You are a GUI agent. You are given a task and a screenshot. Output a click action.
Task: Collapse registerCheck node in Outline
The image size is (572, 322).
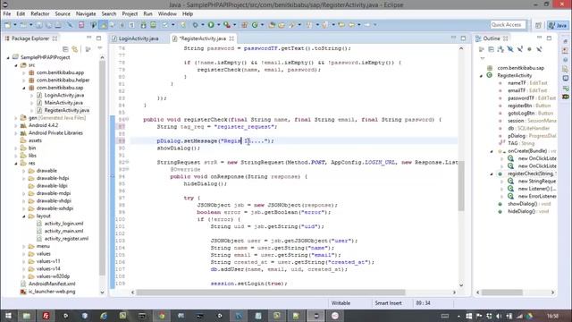tap(492, 174)
